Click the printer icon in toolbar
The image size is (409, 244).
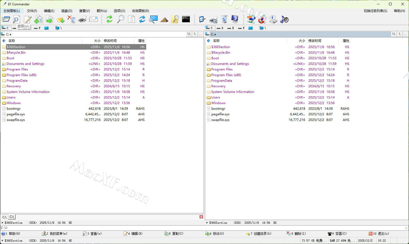82,19
